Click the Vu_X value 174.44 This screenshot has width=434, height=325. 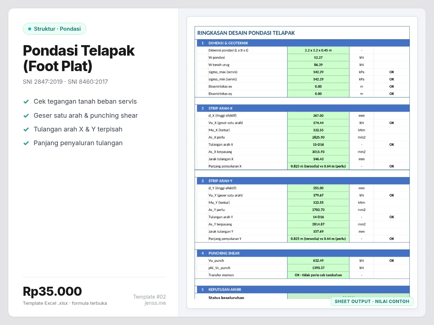click(318, 123)
